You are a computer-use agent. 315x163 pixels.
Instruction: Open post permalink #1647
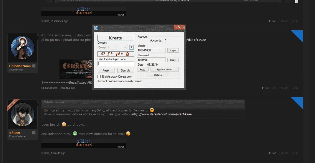(x=272, y=153)
